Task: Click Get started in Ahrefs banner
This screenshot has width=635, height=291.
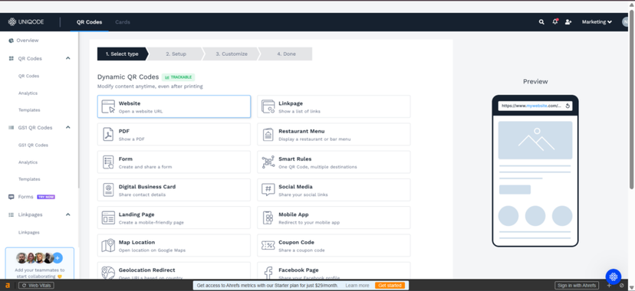Action: tap(390, 286)
